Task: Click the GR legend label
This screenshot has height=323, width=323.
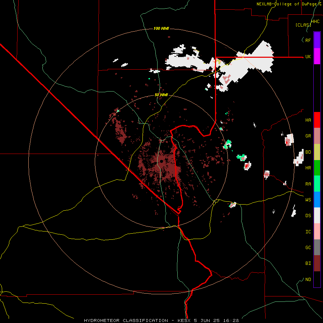Action: (x=308, y=136)
